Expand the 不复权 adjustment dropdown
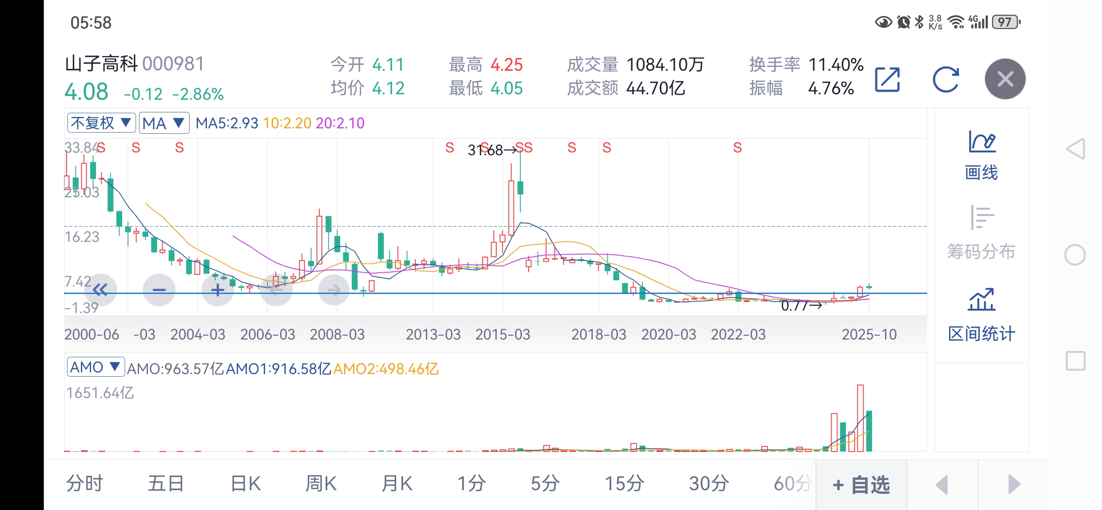This screenshot has width=1102, height=510. [102, 123]
